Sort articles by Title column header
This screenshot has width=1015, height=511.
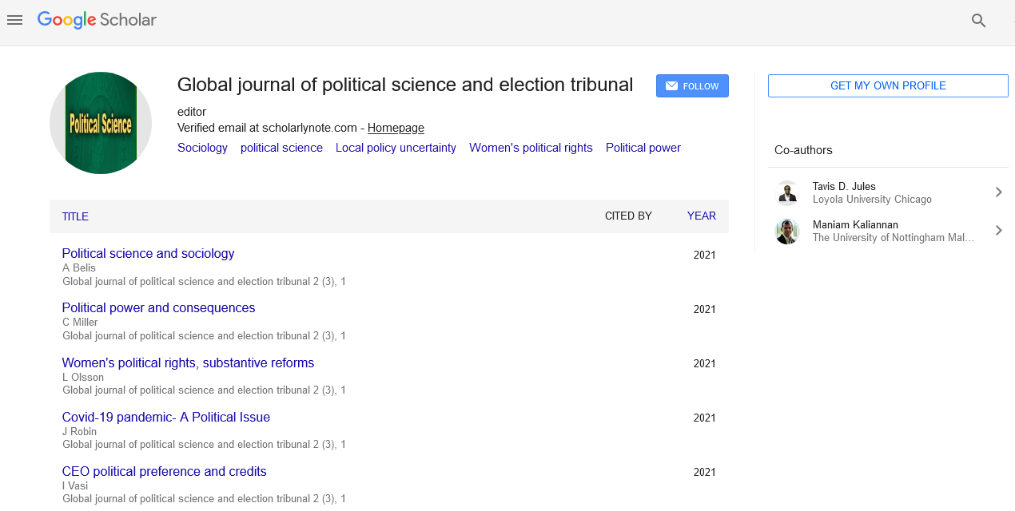coord(75,216)
